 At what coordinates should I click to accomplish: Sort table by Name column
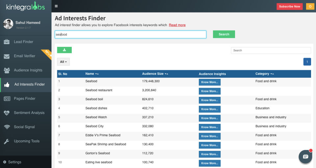point(92,74)
